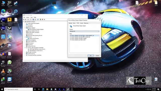
Task: Open OBS Studio desktop shortcut
Action: point(3,46)
